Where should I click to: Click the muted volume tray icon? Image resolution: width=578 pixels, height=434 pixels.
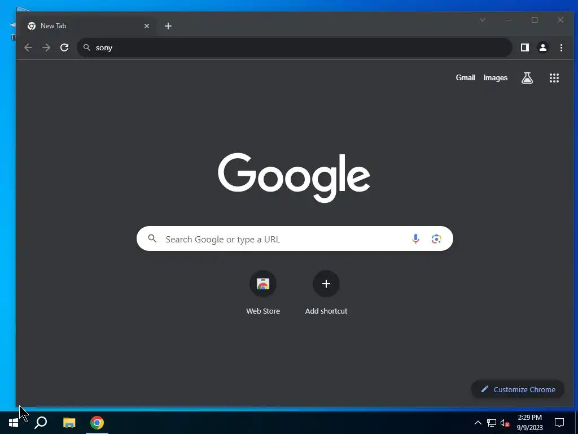505,423
